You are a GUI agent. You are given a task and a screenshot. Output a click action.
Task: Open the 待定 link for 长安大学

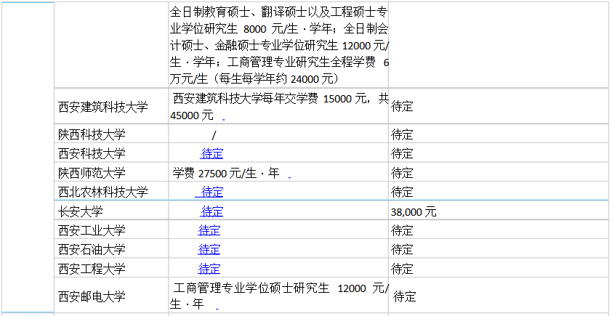click(212, 211)
